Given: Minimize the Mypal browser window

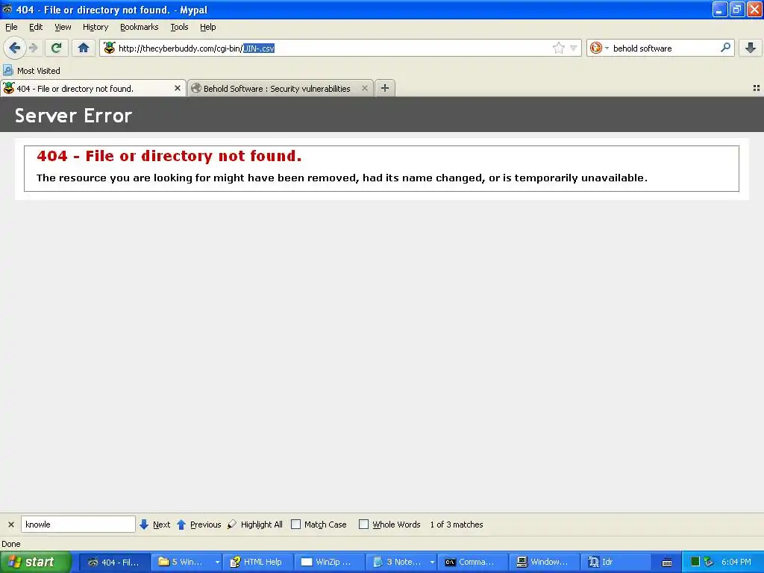Looking at the screenshot, I should [x=720, y=9].
